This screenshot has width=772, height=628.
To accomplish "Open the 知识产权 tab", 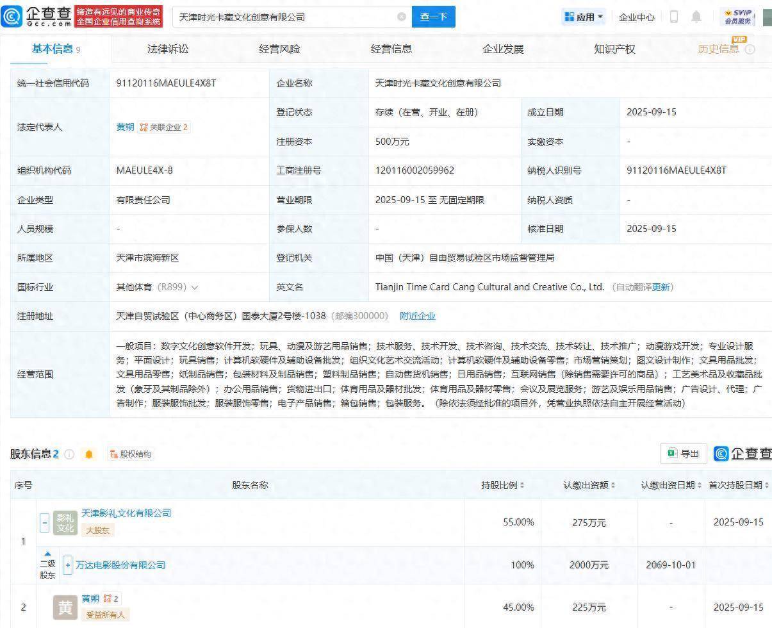I will 614,49.
